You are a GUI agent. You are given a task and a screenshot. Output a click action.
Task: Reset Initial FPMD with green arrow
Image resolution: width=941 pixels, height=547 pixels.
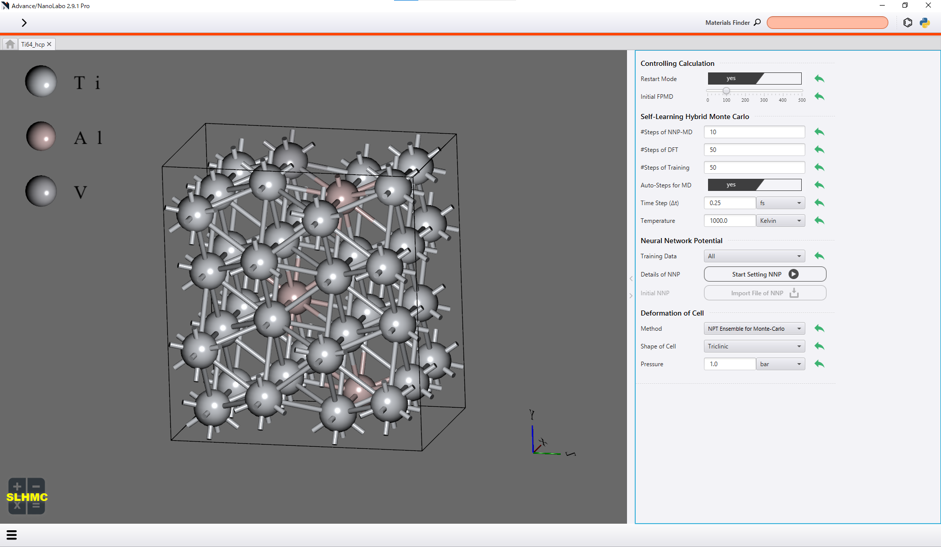[819, 96]
